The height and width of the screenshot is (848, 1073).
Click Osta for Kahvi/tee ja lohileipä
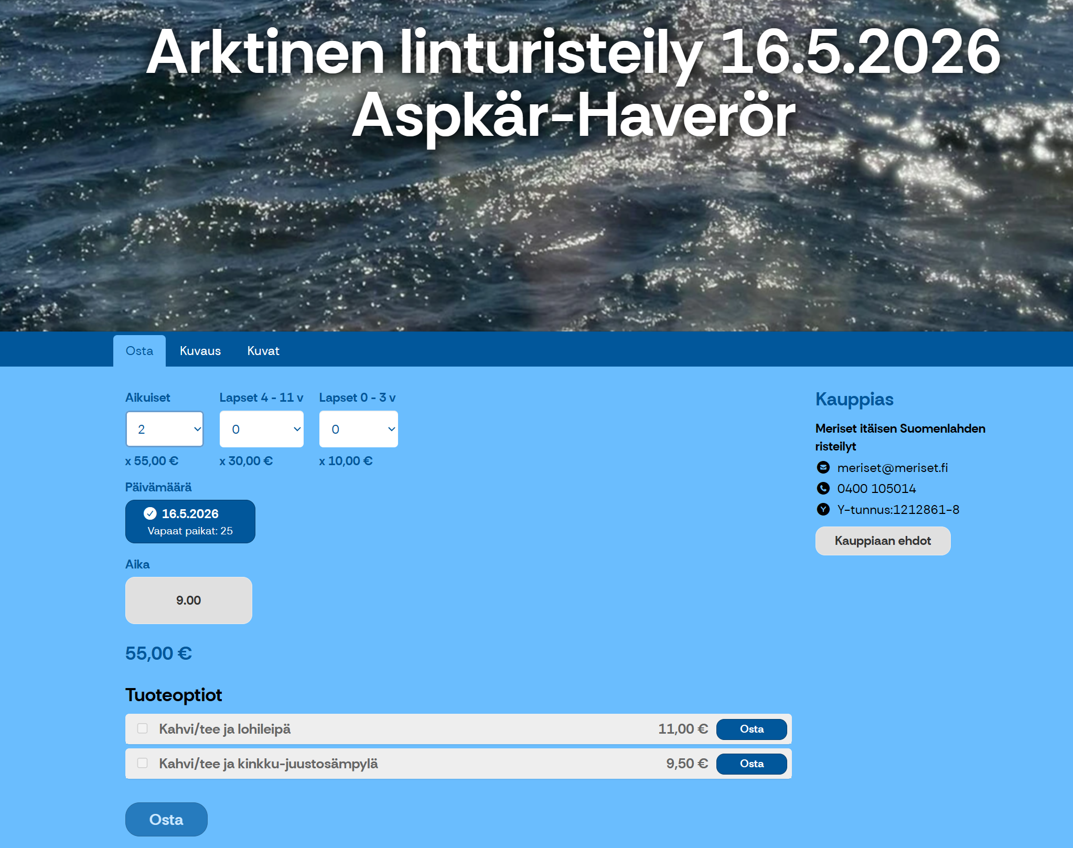tap(752, 729)
